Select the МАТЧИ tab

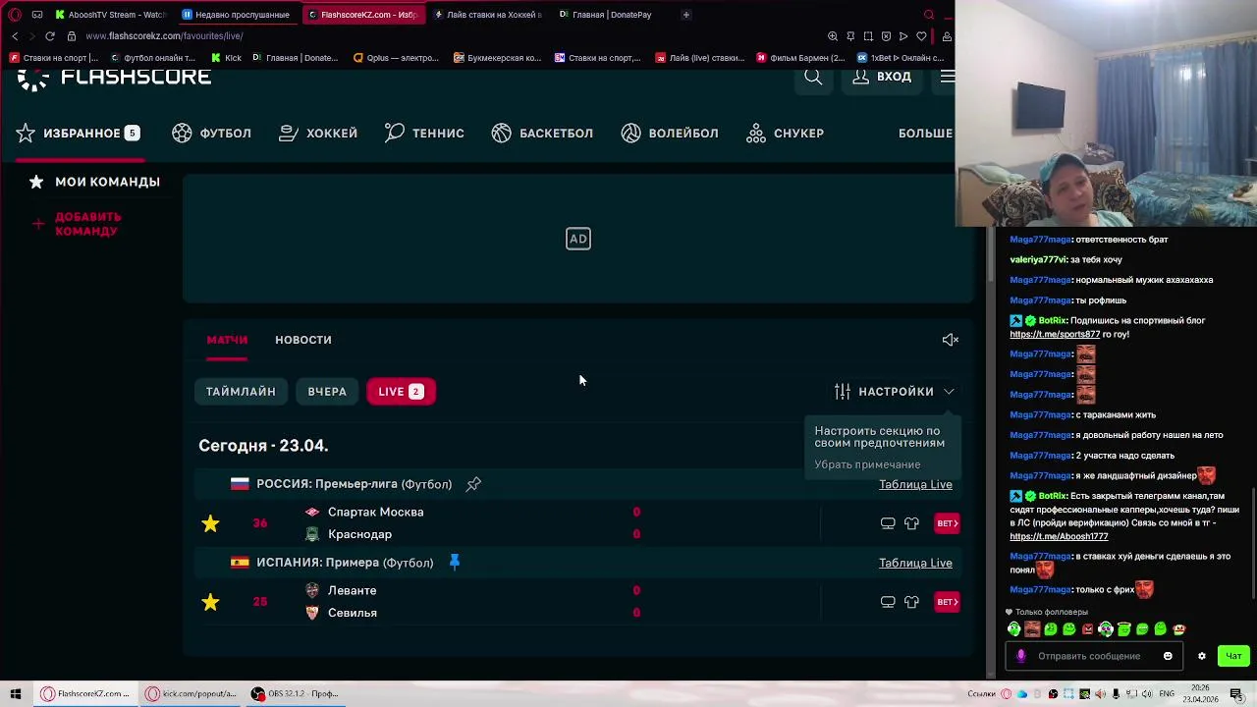click(227, 340)
